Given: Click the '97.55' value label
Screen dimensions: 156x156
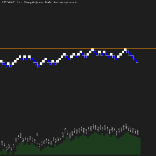Looking at the screenshot, I should point(18,137).
